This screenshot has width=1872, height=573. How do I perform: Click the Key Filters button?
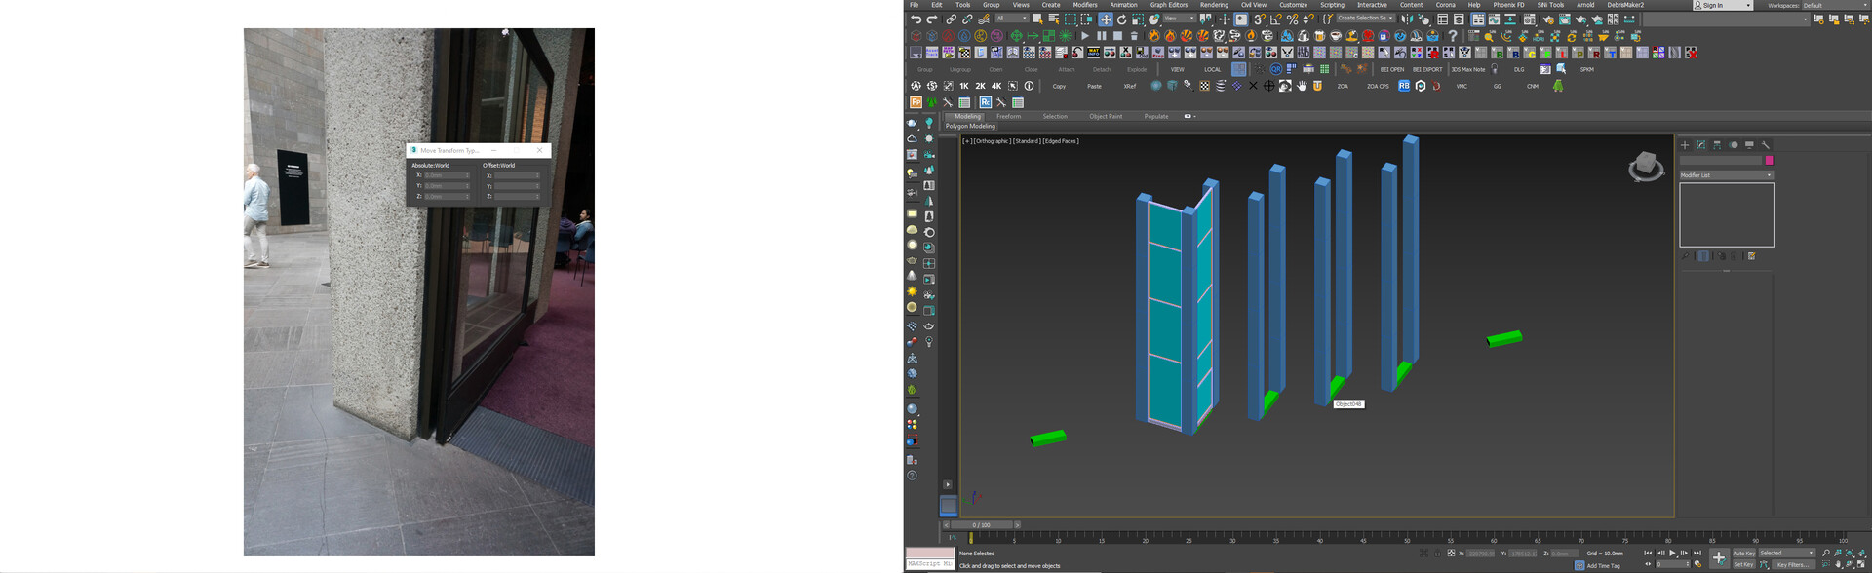click(1793, 564)
